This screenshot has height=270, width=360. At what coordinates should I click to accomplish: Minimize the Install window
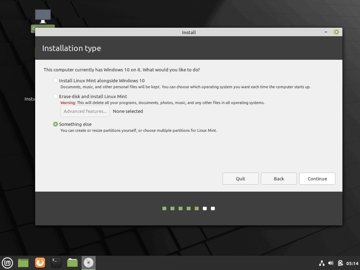(327, 32)
